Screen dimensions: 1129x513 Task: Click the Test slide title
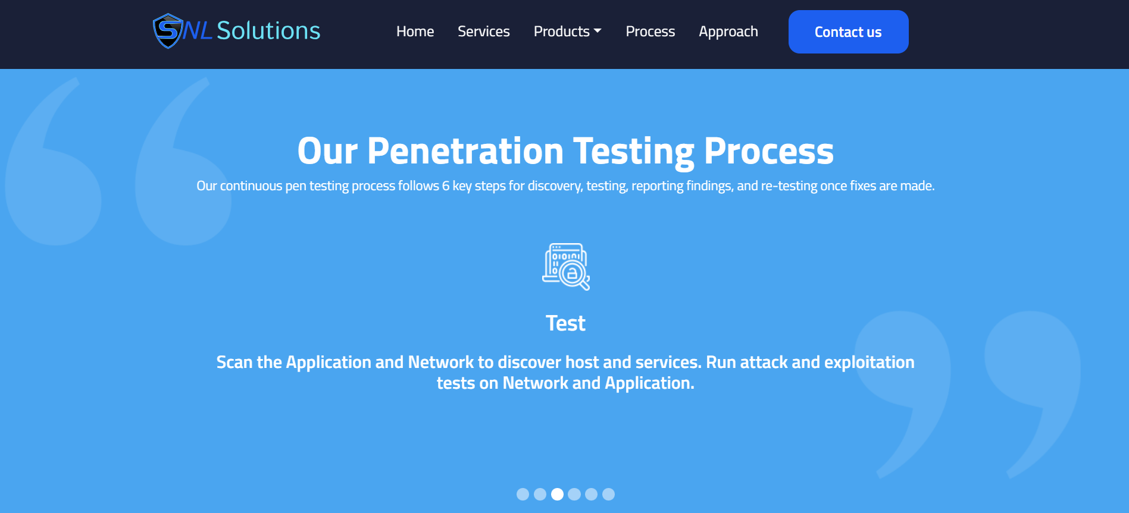click(565, 323)
